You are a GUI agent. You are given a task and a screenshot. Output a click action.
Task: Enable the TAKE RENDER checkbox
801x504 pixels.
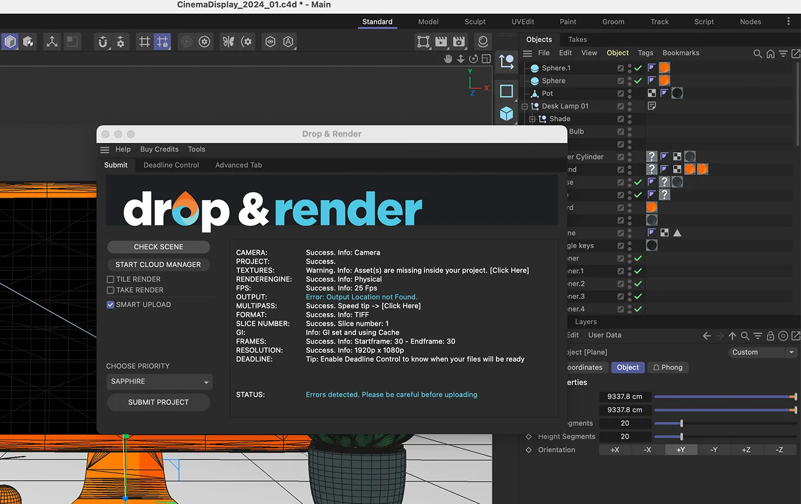click(x=111, y=290)
